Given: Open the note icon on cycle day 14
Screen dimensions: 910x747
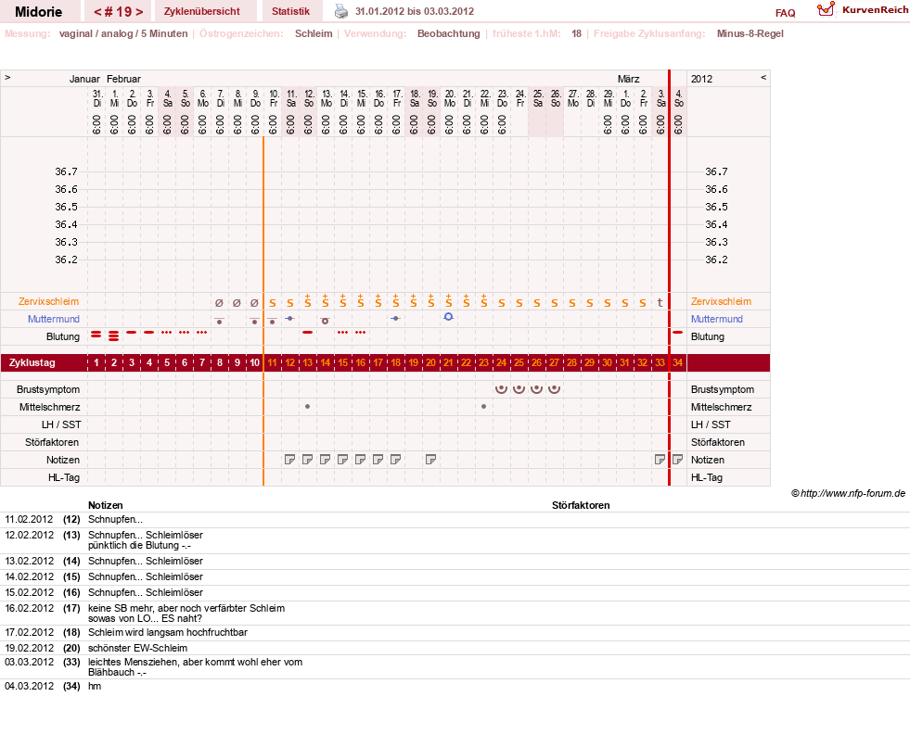Looking at the screenshot, I should (325, 460).
